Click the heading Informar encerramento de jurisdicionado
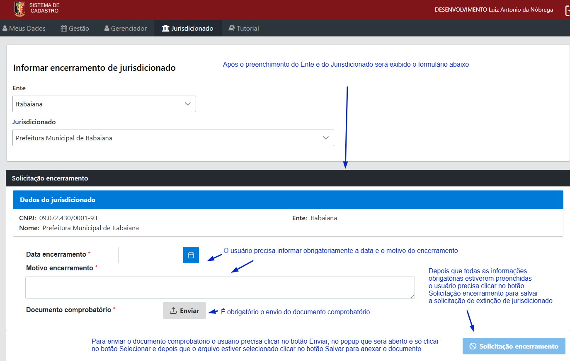The height and width of the screenshot is (361, 570). pyautogui.click(x=95, y=68)
